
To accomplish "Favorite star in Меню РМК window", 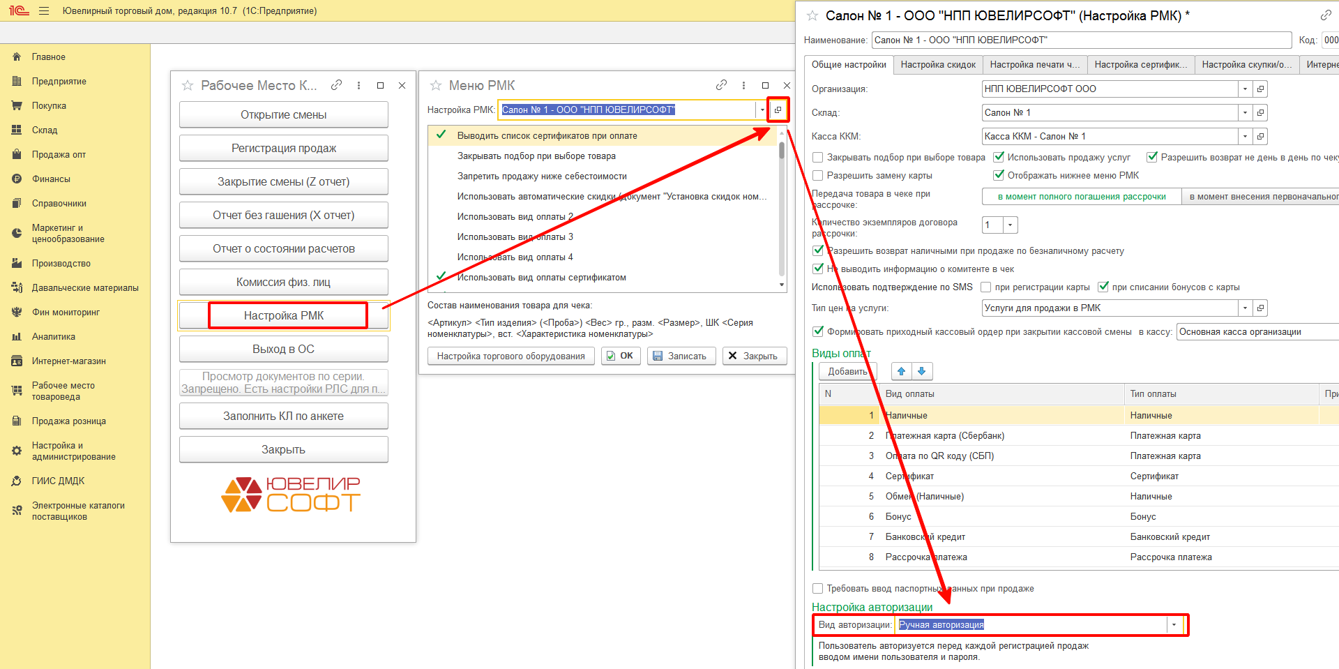I will (436, 86).
